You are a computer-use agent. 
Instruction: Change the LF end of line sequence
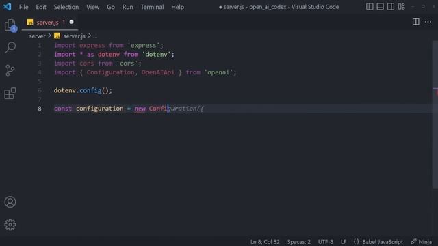344,241
